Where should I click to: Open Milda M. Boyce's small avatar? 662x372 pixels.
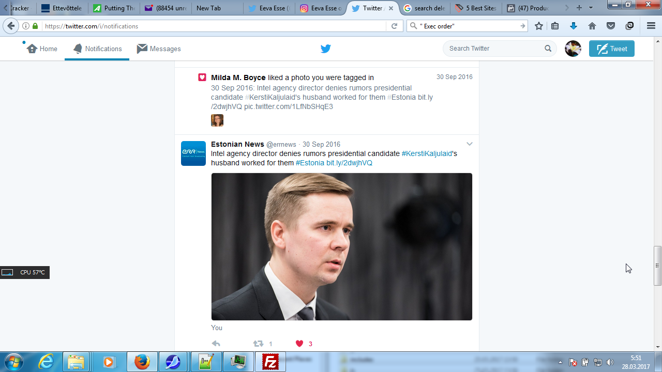[217, 120]
